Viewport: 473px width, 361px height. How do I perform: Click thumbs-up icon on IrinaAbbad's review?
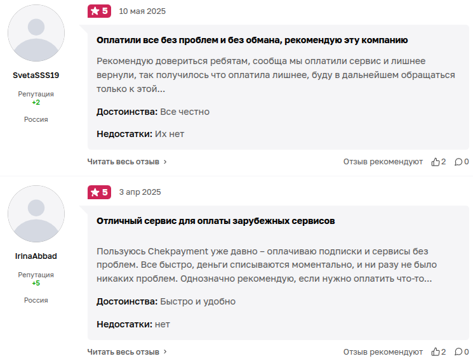(x=436, y=351)
